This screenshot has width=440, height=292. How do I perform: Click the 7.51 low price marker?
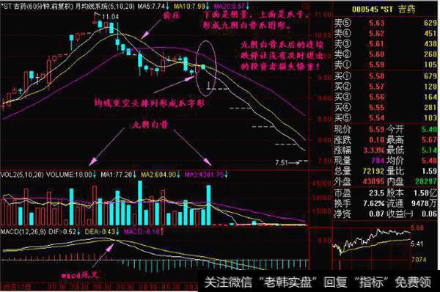pos(282,163)
